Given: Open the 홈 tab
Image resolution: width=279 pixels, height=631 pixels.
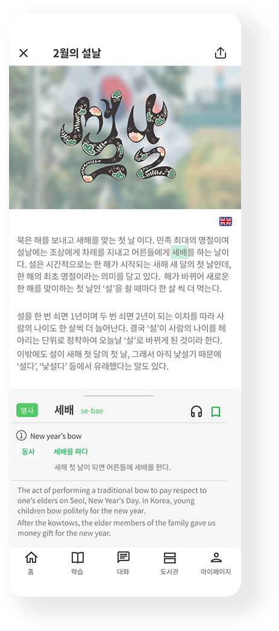Looking at the screenshot, I should point(31,563).
